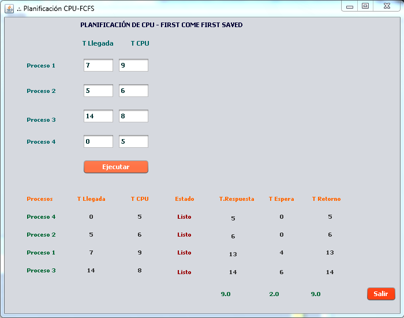Click Proceso 3 in the results table

[41, 271]
